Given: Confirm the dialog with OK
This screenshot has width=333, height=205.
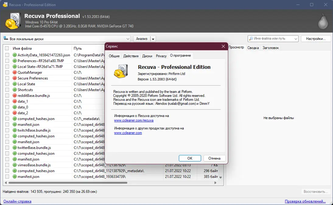Looking at the screenshot, I should [190, 158].
